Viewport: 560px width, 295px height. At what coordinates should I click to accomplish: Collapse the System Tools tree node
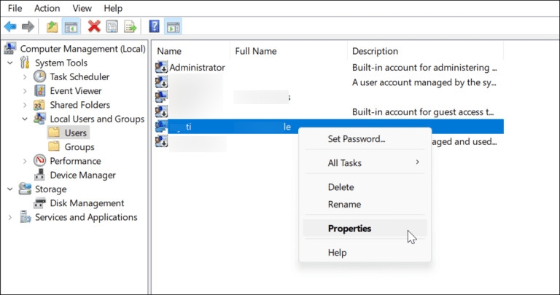click(10, 63)
